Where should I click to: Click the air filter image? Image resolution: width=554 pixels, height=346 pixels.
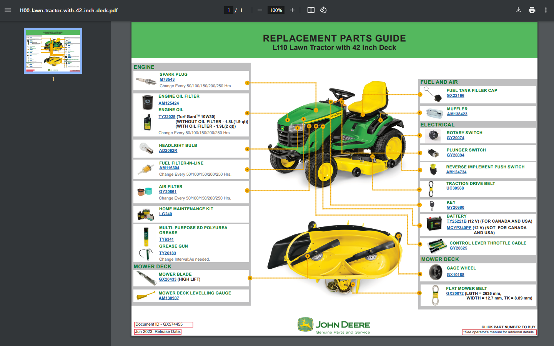pos(145,191)
